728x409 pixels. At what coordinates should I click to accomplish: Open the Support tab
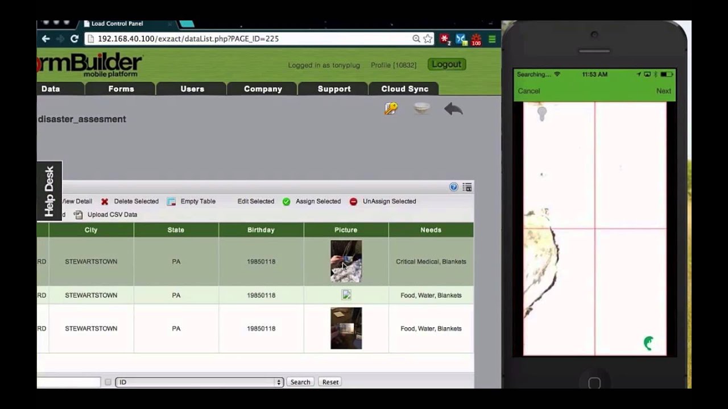coord(334,89)
